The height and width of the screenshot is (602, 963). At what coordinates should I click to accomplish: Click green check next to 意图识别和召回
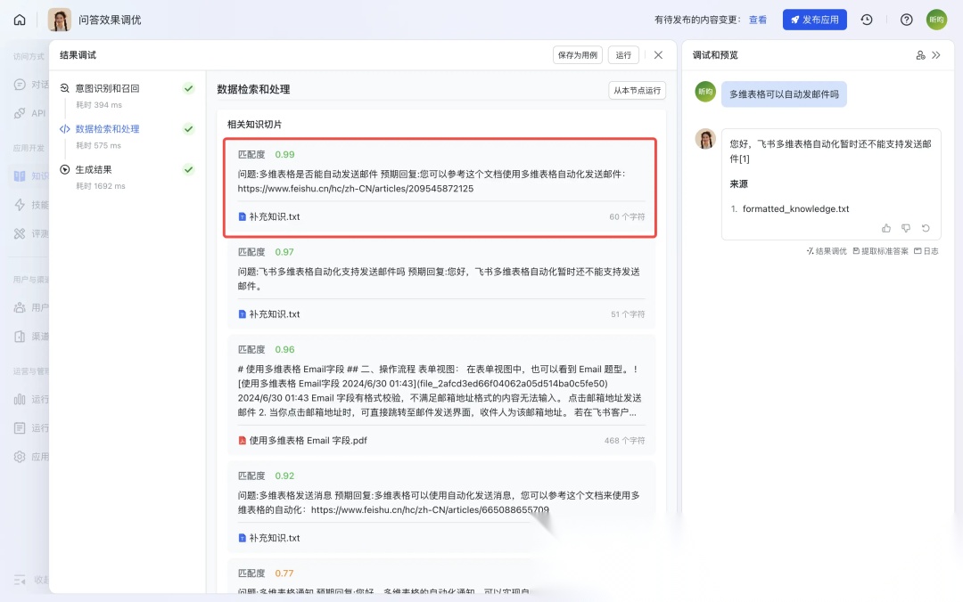[188, 88]
